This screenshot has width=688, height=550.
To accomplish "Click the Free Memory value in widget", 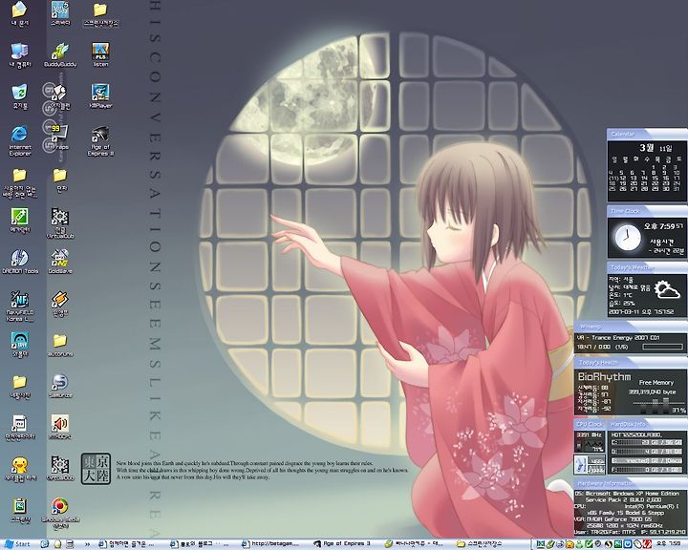I will point(651,391).
